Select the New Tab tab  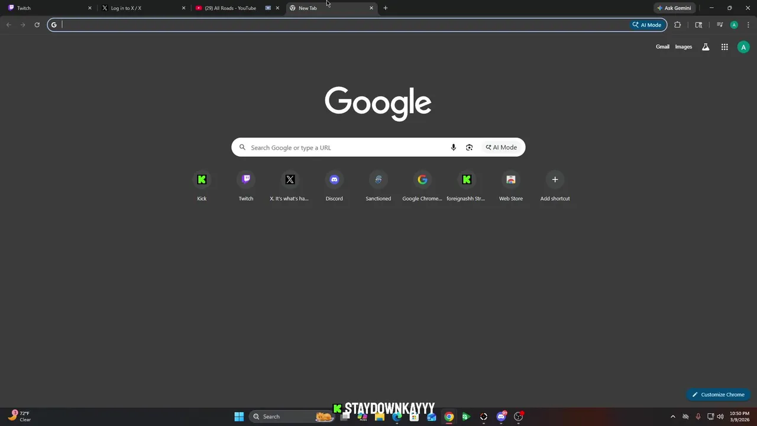point(331,8)
